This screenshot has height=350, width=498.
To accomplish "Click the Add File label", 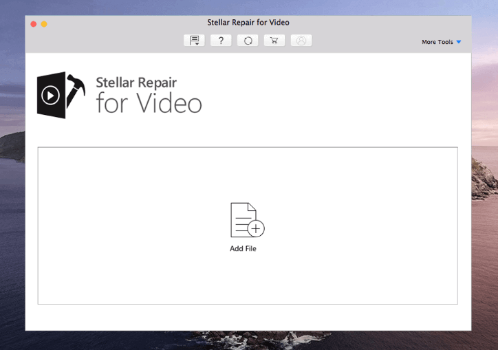I will (243, 249).
